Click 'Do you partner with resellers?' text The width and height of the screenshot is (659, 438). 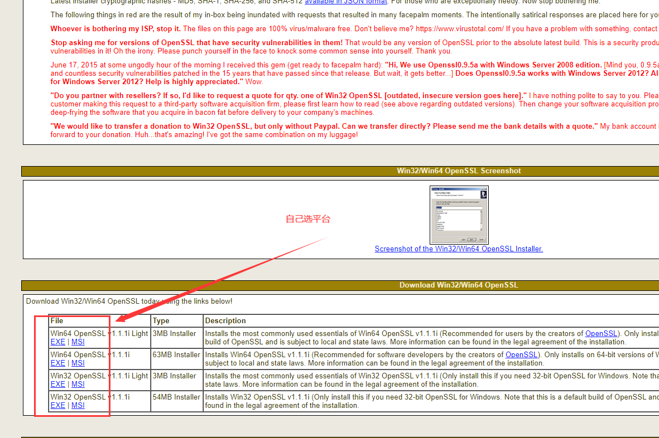[288, 96]
